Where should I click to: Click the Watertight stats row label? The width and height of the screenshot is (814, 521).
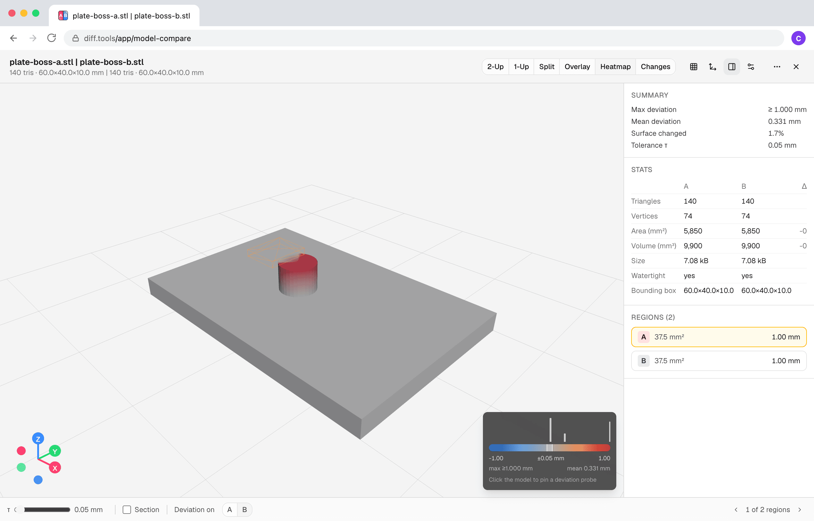648,276
